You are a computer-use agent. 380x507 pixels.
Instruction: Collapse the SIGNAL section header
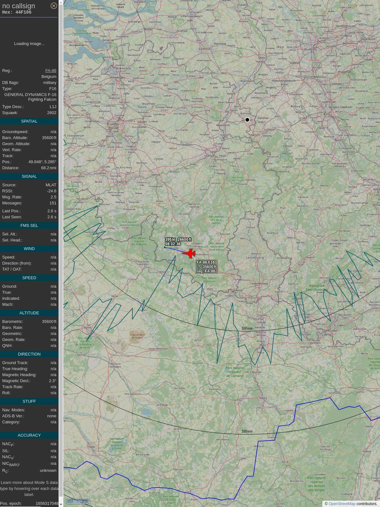click(29, 176)
